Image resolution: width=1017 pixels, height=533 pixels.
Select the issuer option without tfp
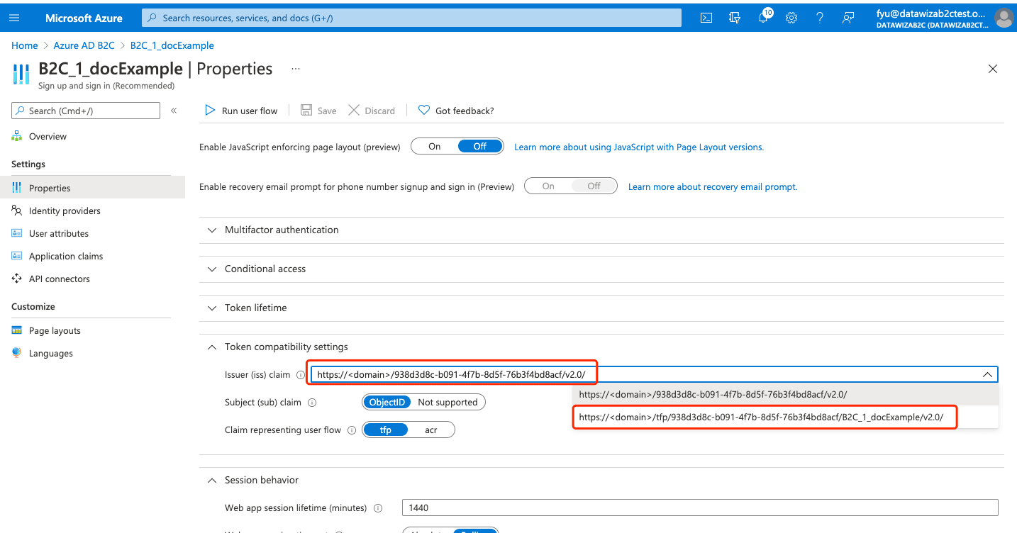coord(786,395)
